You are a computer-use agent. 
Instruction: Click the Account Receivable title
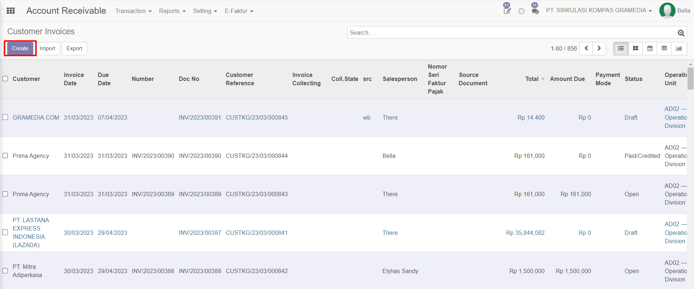[x=66, y=11]
